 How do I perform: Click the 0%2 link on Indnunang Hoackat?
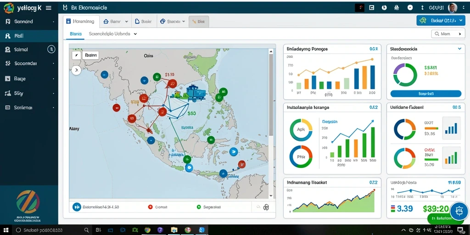374,182
